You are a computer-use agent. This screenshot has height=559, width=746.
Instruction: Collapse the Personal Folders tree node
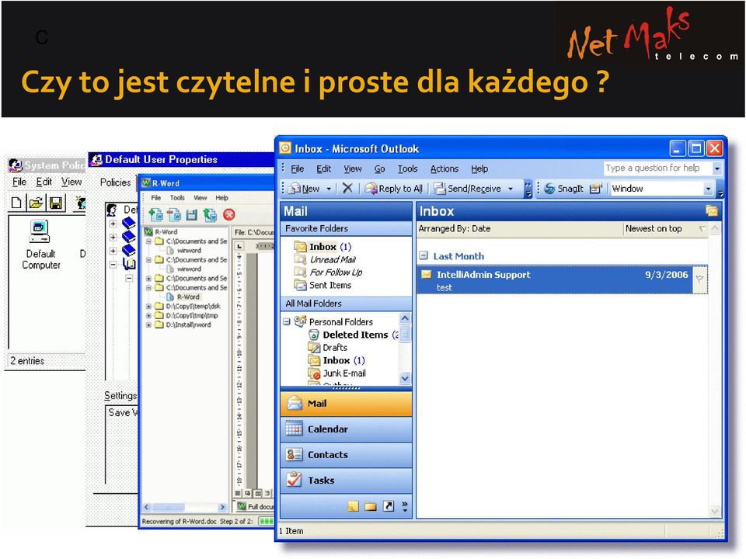click(287, 321)
